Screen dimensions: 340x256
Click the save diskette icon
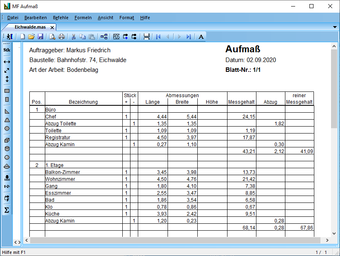[40, 37]
